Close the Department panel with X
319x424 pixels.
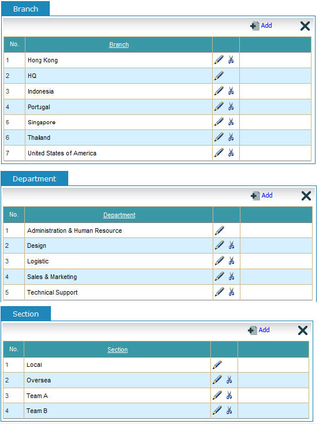click(x=306, y=196)
